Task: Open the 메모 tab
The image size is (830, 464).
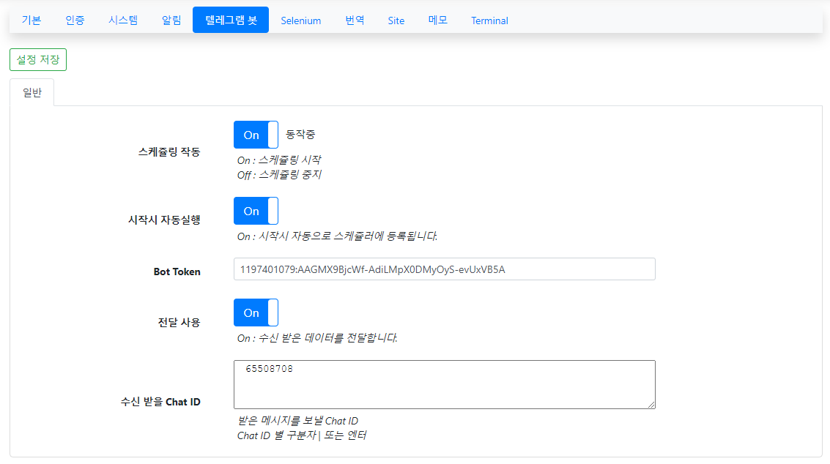Action: [438, 20]
